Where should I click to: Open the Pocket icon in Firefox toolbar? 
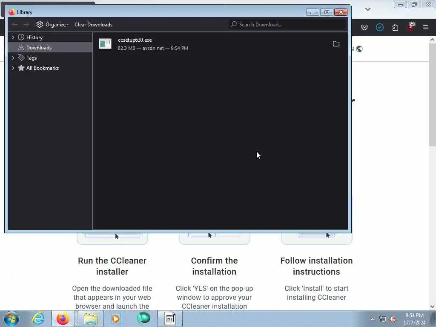(x=364, y=27)
